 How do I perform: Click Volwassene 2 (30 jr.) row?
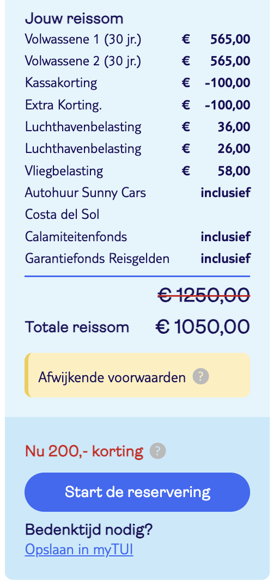(x=137, y=61)
